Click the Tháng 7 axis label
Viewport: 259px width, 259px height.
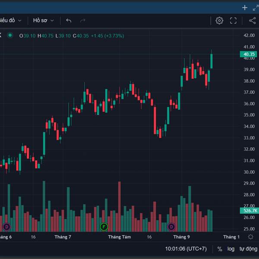click(63, 237)
